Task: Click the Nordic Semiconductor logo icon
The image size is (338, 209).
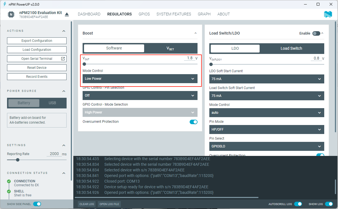Action: (x=328, y=14)
